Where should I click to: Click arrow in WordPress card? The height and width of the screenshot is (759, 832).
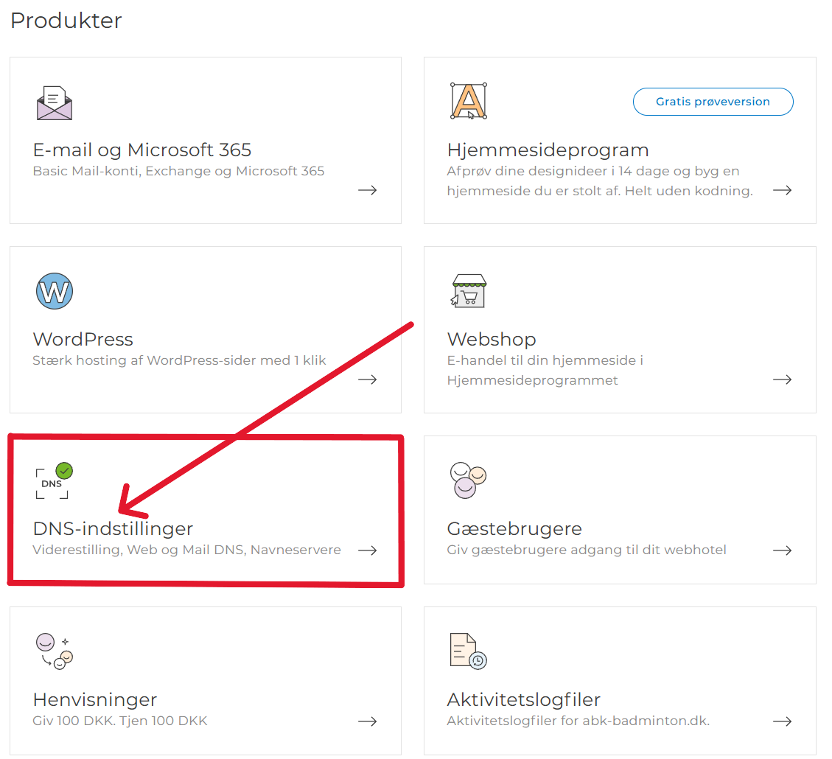[x=367, y=379]
